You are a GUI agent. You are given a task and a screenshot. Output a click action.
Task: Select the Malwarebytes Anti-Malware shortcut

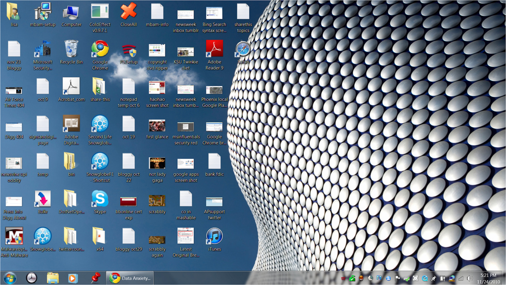pyautogui.click(x=14, y=242)
